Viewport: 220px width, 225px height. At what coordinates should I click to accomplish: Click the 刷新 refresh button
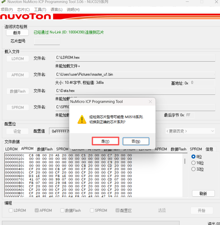(203, 193)
